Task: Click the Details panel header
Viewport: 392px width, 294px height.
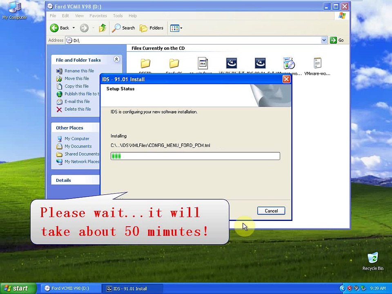Action: coord(76,180)
